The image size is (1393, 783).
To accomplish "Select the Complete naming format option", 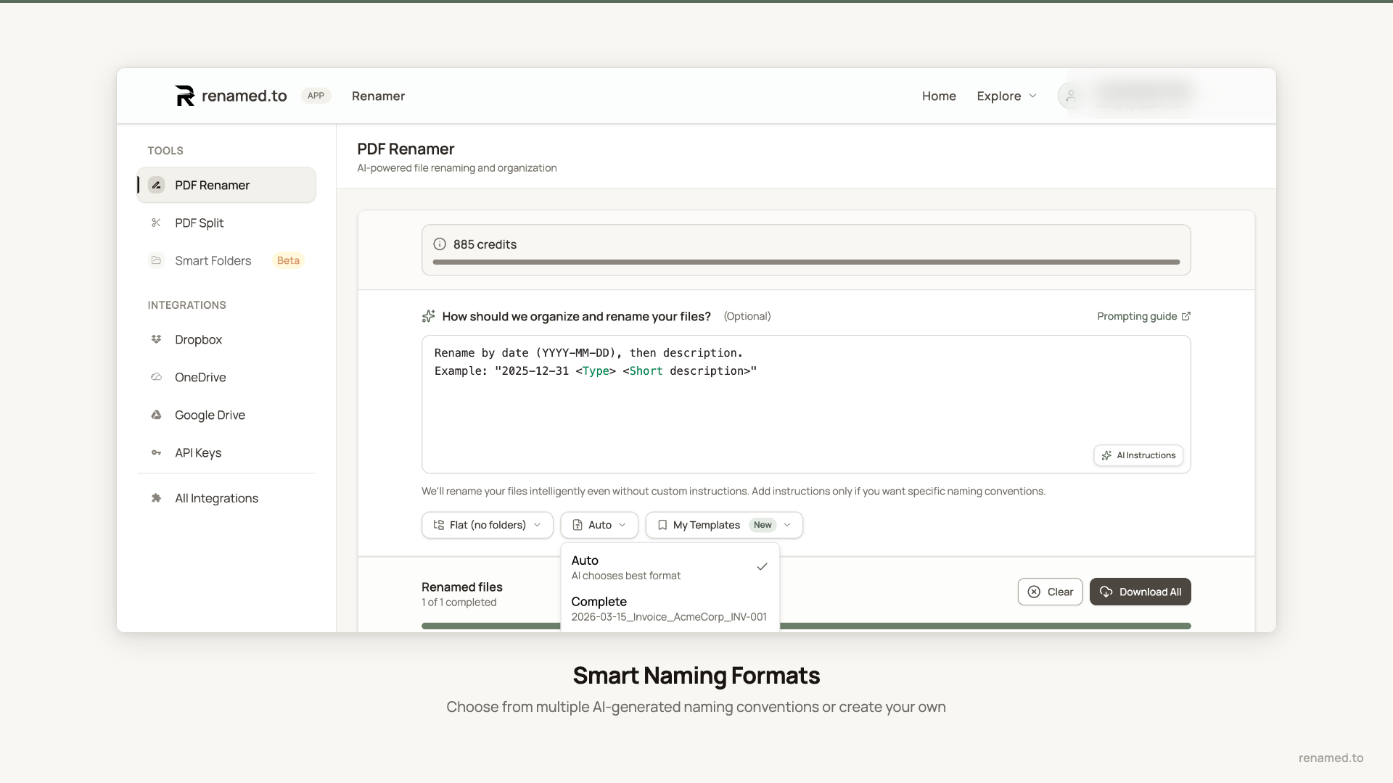I will click(668, 608).
